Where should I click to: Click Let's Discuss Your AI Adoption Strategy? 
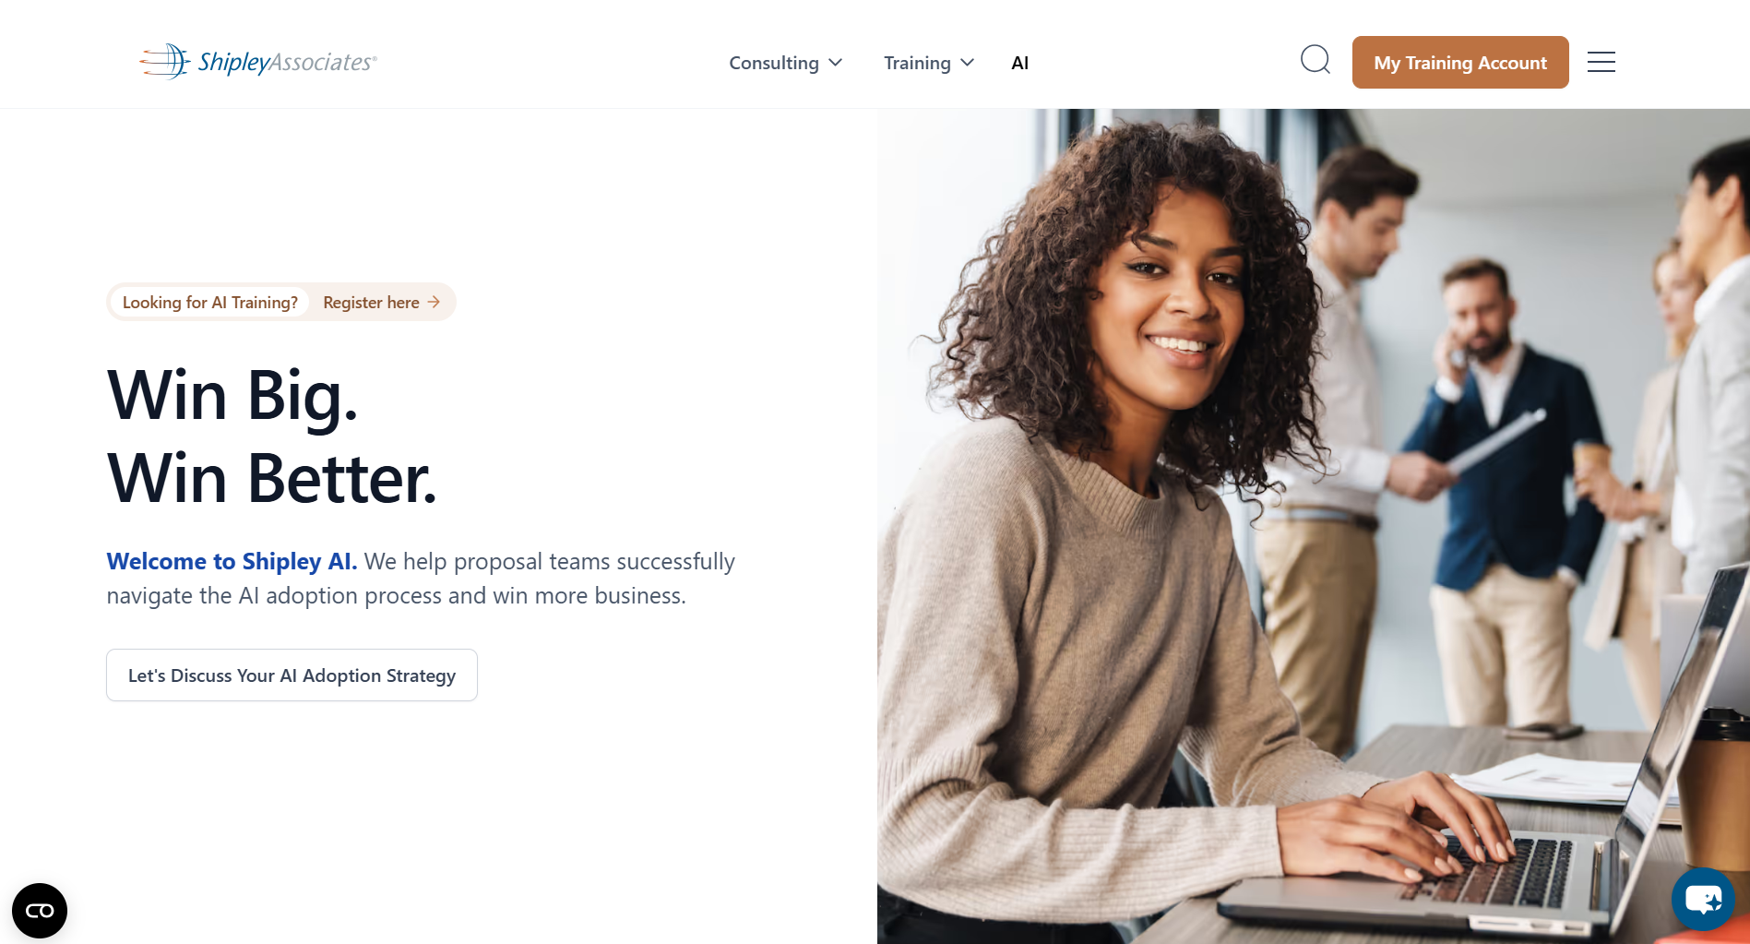[292, 675]
